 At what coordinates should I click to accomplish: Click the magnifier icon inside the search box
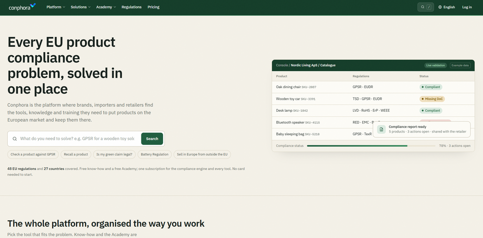pyautogui.click(x=14, y=139)
